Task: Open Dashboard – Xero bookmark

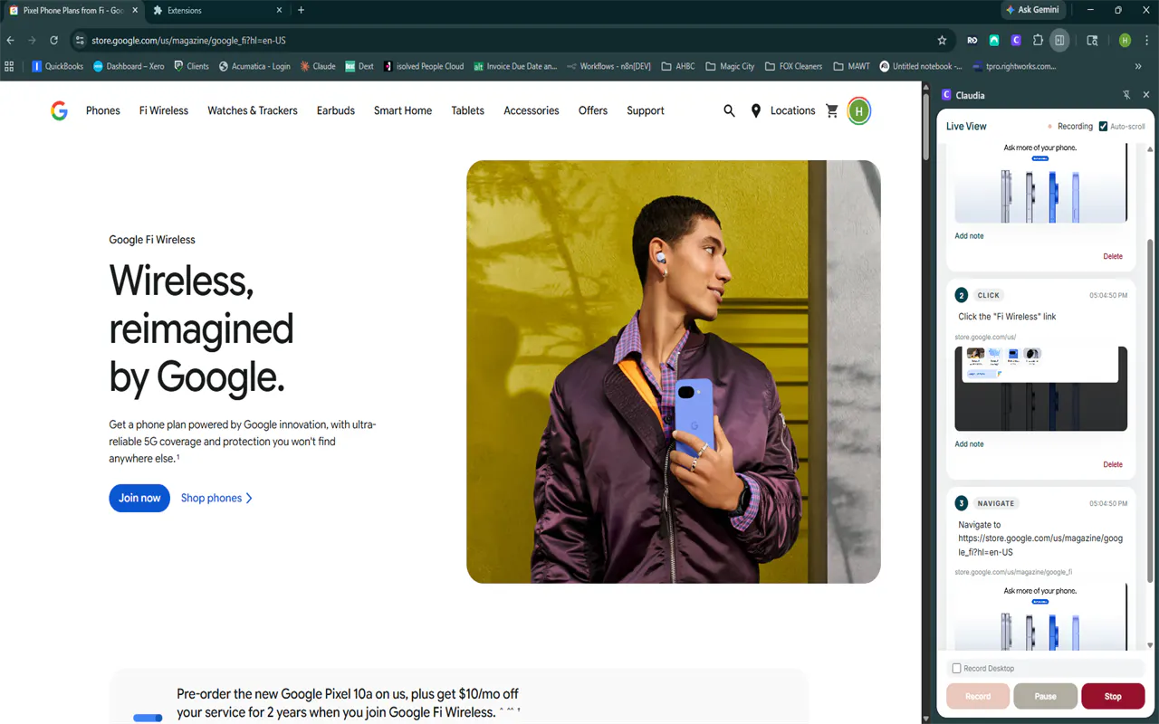Action: pyautogui.click(x=129, y=66)
